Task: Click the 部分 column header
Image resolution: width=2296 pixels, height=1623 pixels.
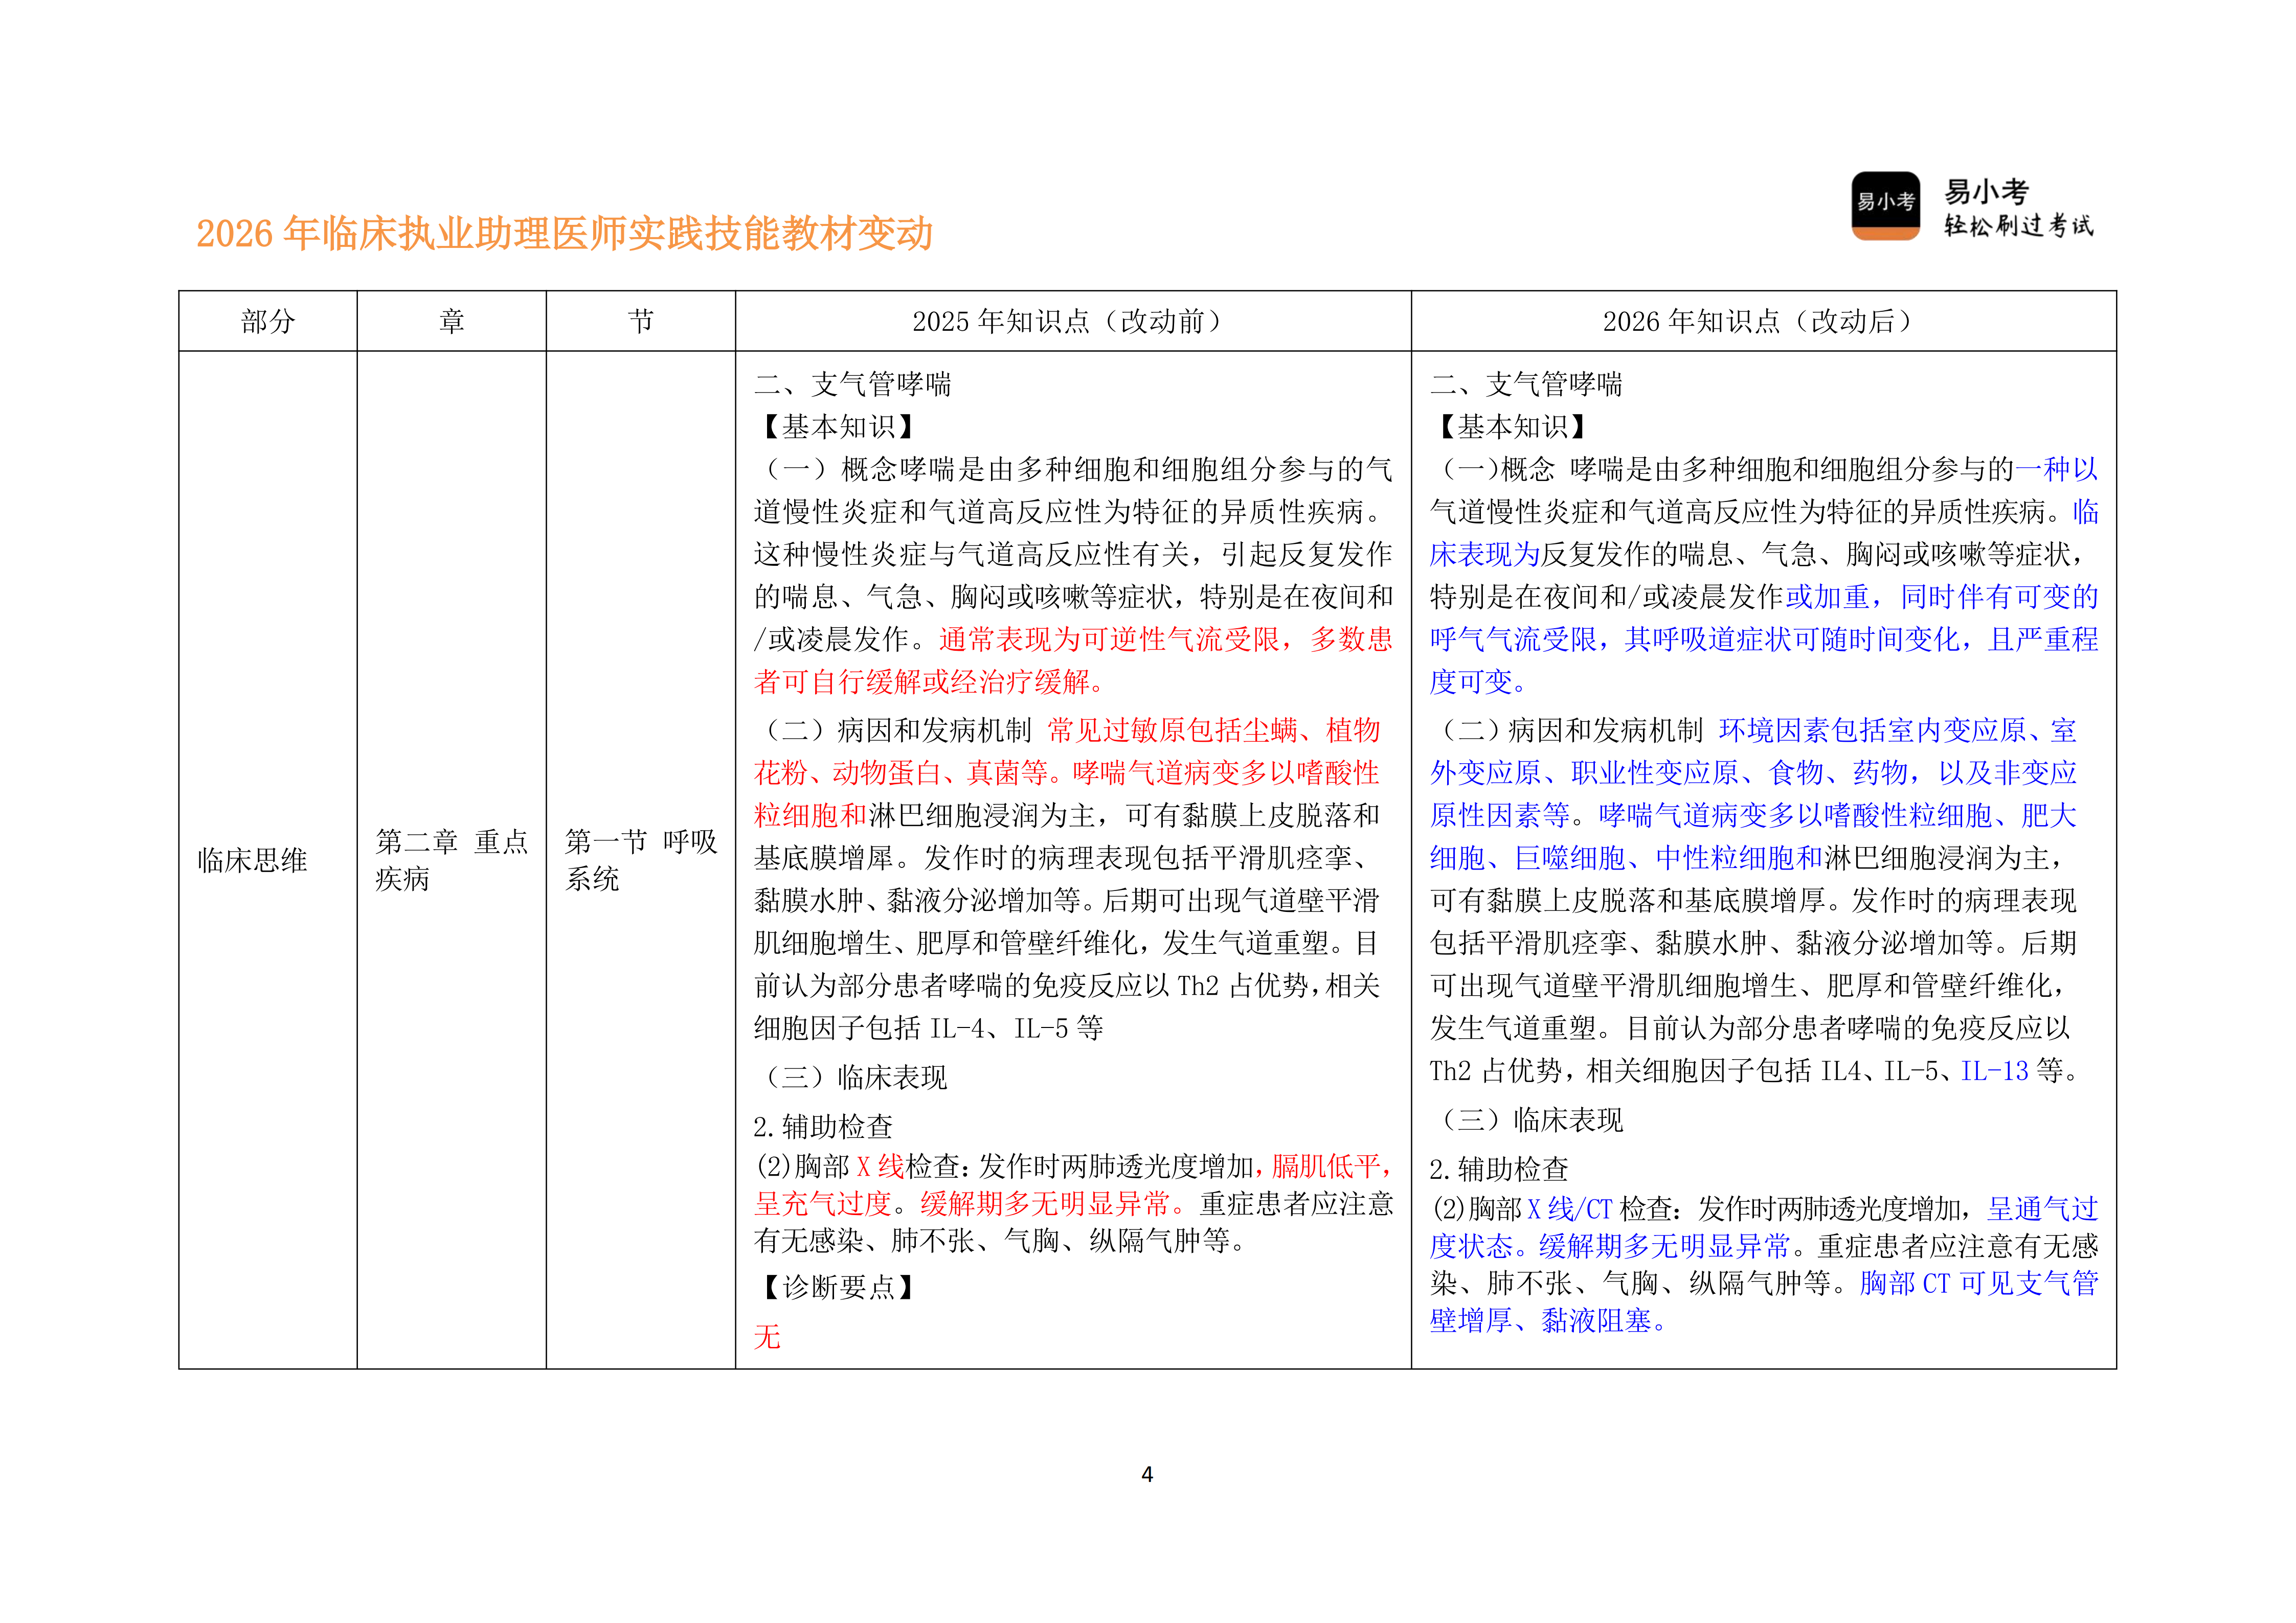Action: 266,321
